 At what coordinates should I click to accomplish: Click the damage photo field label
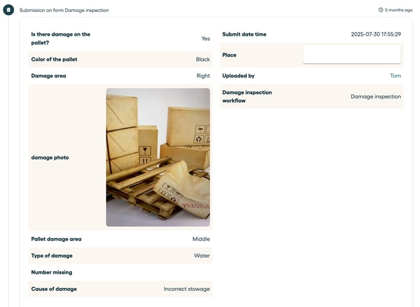(50, 157)
